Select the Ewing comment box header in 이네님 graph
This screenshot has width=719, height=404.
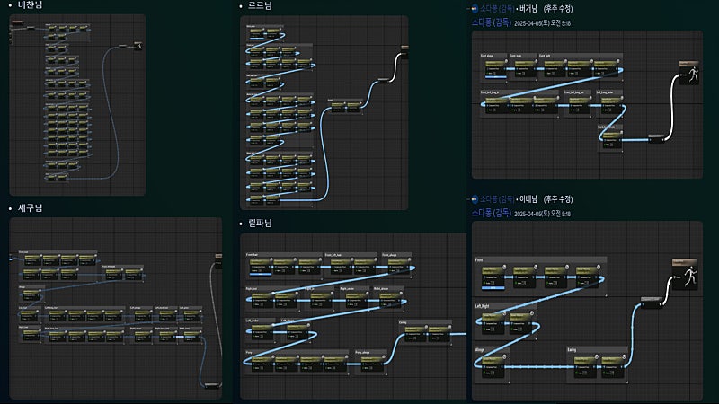coord(597,350)
